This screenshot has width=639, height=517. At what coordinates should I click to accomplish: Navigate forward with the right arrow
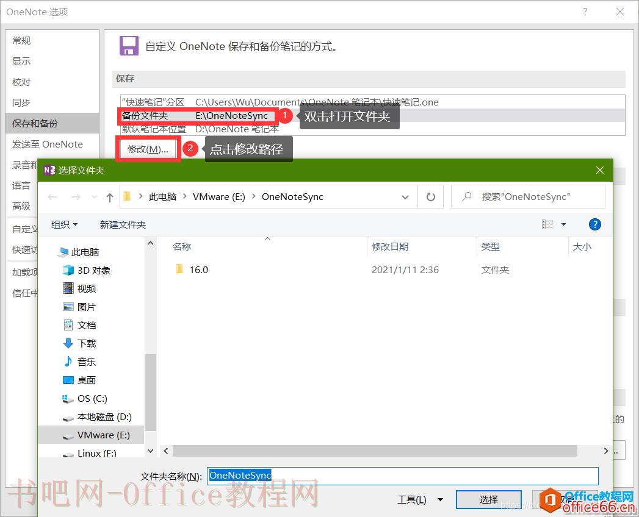click(76, 197)
